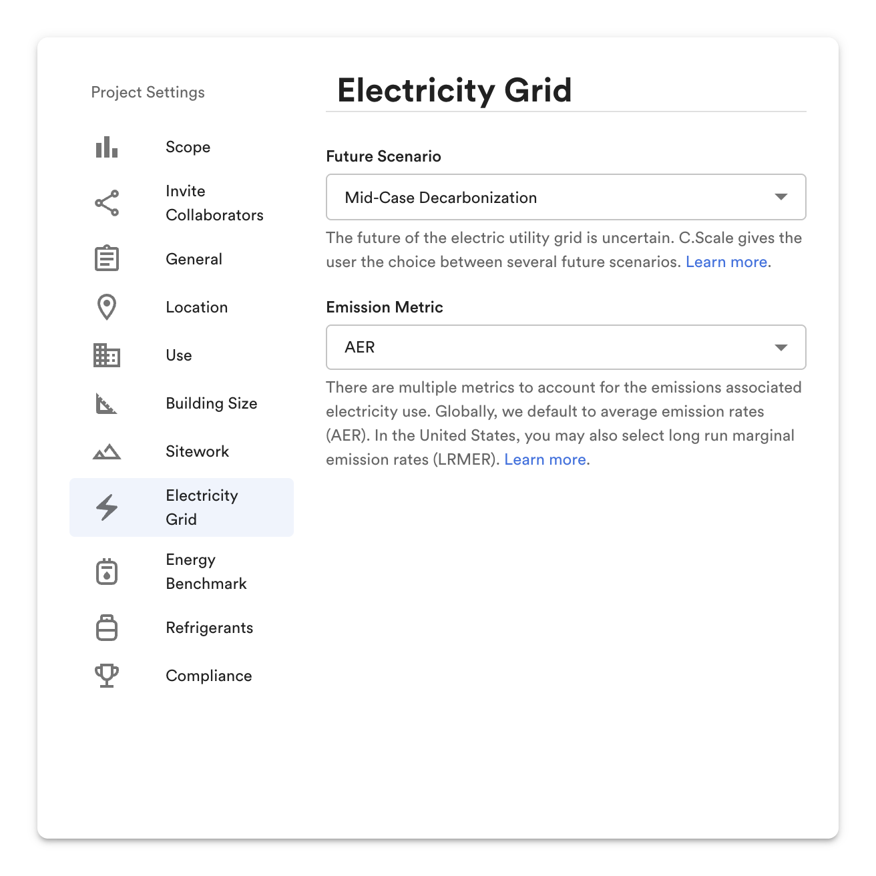This screenshot has height=876, width=876.
Task: Click the Scope bar chart icon
Action: 107,147
